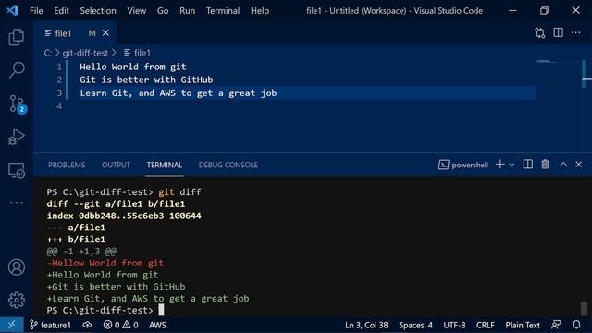Switch to the OUTPUT panel tab
The width and height of the screenshot is (592, 333).
[116, 165]
